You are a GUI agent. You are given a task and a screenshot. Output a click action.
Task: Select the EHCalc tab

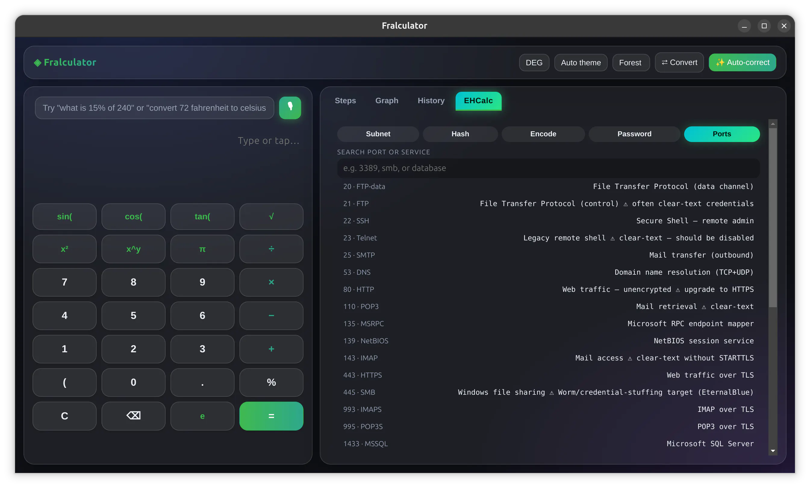pos(478,101)
